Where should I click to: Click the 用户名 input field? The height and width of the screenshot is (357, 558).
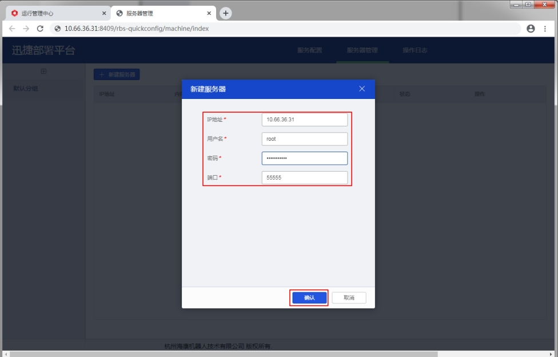pyautogui.click(x=304, y=139)
